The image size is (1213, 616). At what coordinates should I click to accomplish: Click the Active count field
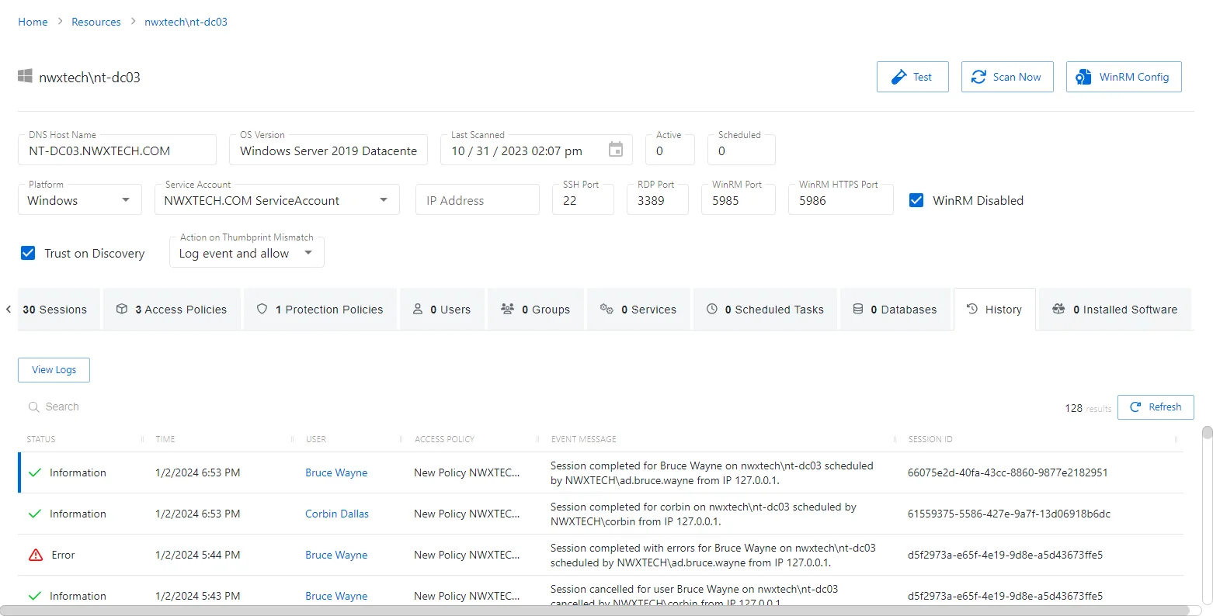coord(670,150)
